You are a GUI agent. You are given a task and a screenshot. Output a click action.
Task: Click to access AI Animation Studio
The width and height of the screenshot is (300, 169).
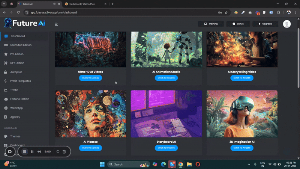coord(166,78)
